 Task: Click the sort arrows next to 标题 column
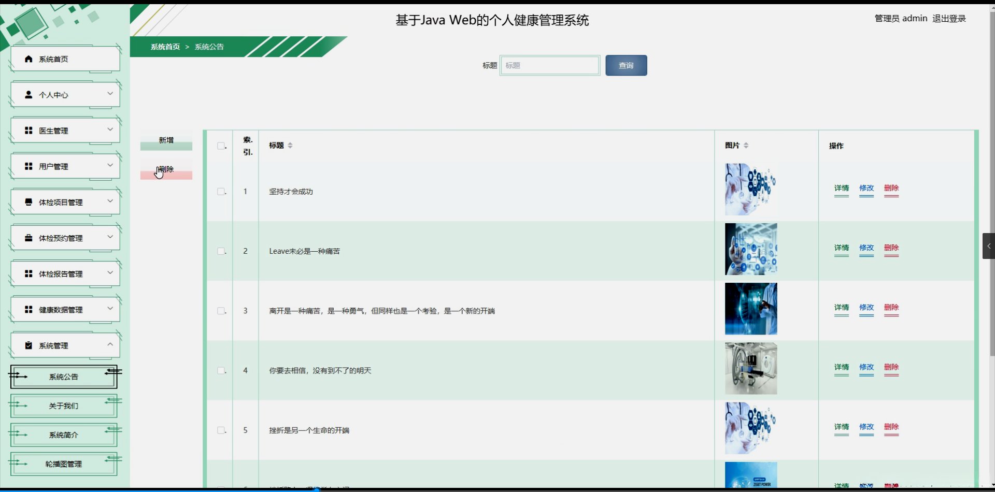click(x=290, y=146)
